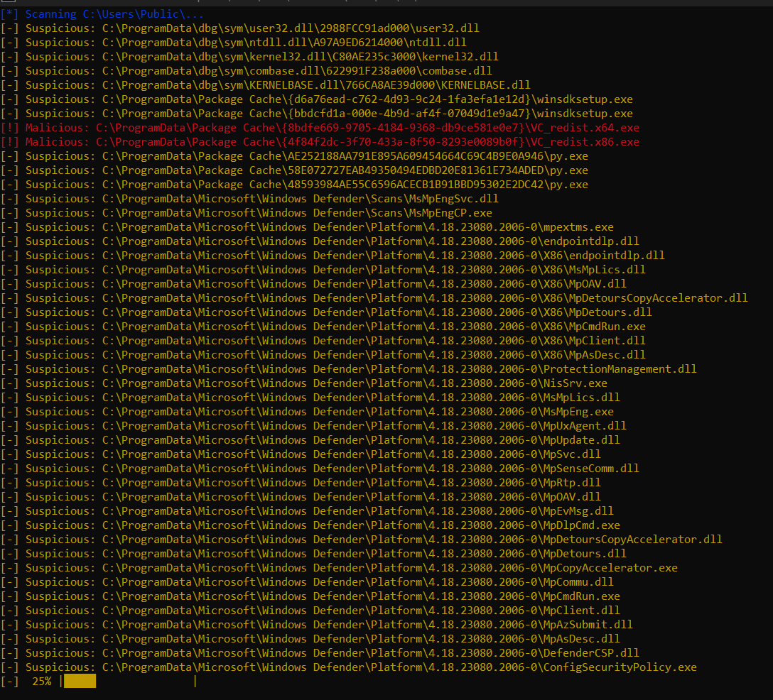Select the X86\MpDetours.dll entry
The width and height of the screenshot is (773, 700).
click(x=326, y=312)
